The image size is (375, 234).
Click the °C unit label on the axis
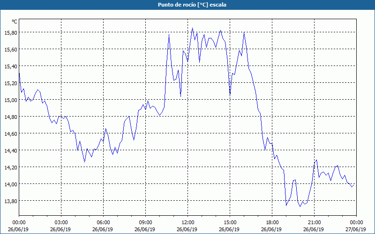15,22
